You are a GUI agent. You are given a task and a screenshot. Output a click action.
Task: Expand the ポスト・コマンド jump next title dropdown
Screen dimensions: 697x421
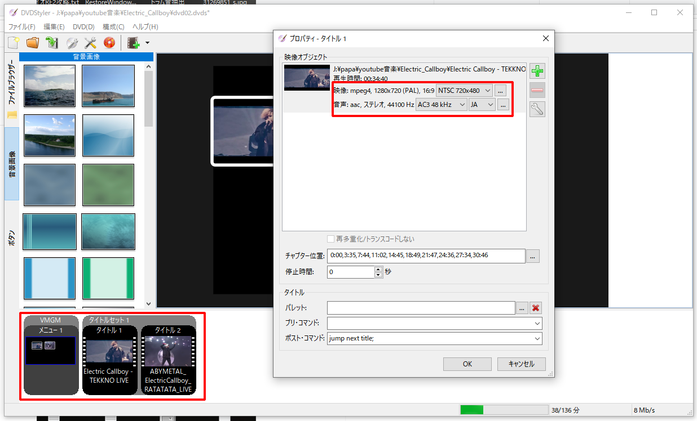point(536,339)
